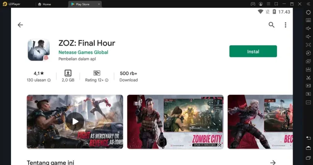Viewport: 313px width, 165px height.
Task: Click the 17.43 clock
Action: click(284, 12)
